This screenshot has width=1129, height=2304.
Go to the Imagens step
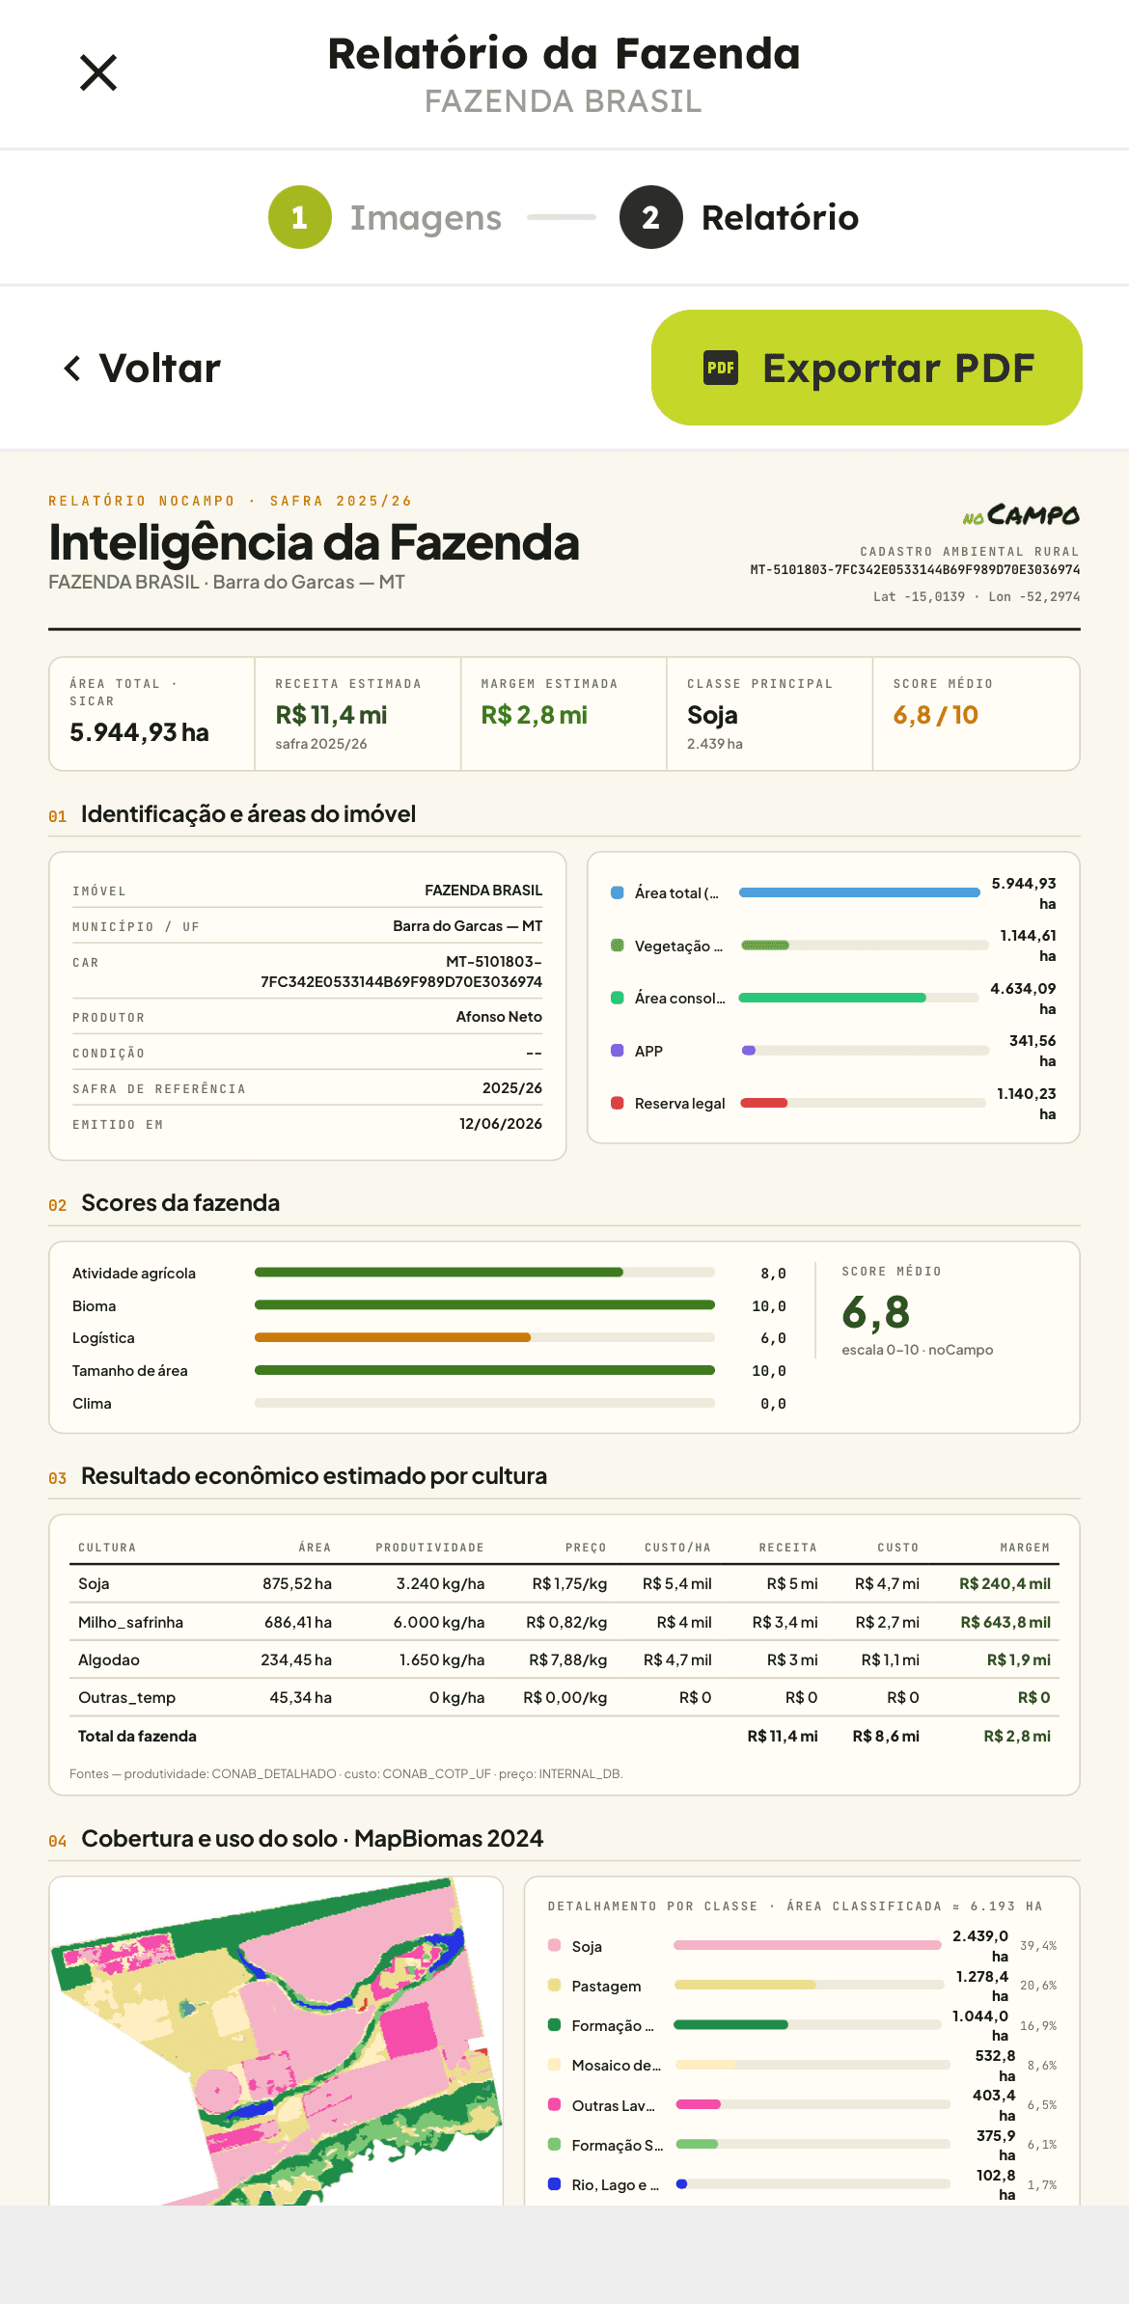(426, 218)
